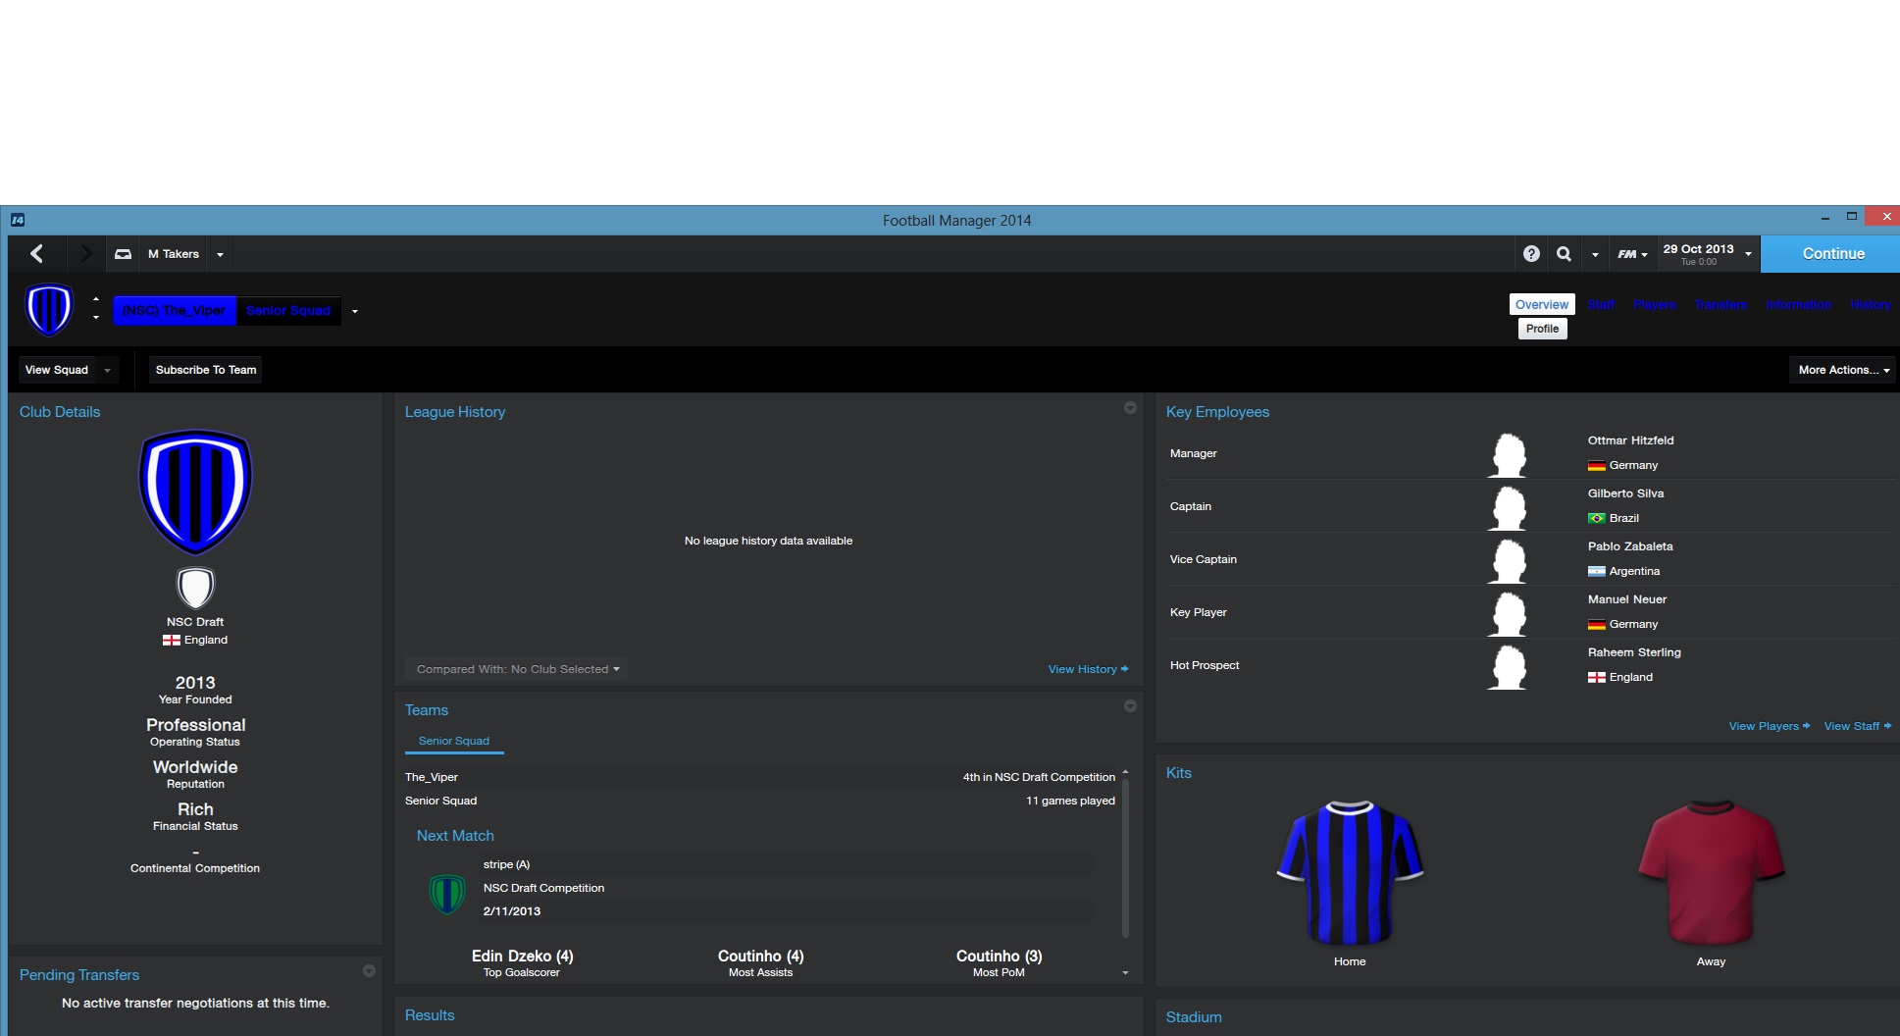
Task: Collapse the Teams panel circle icon
Action: click(1130, 706)
